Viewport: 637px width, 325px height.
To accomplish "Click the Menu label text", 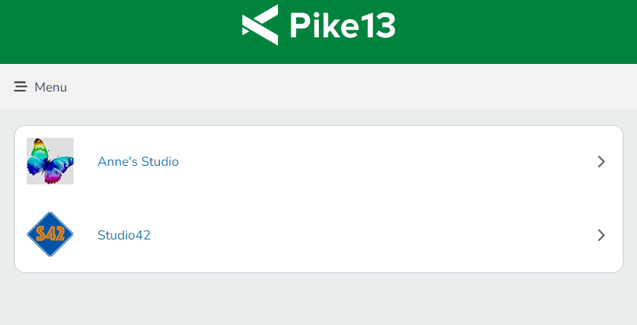I will tap(51, 87).
